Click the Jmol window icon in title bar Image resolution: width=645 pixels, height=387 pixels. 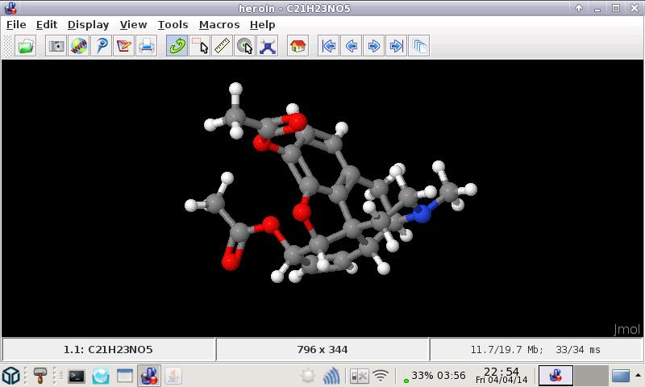coord(10,8)
